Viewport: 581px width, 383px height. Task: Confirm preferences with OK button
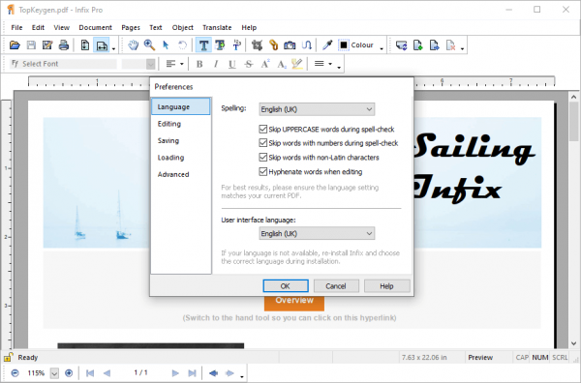(286, 286)
